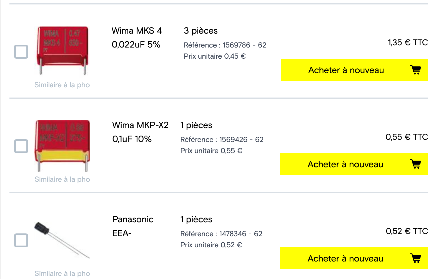Click the cart icon for Wima MKS 4
Image resolution: width=436 pixels, height=279 pixels.
tap(415, 70)
